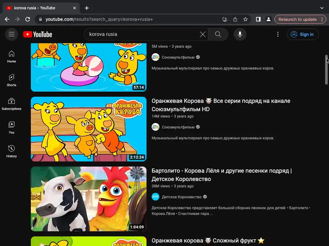Open Союзмультфильм channel under 14M views video
This screenshot has height=246, width=329.
(178, 127)
